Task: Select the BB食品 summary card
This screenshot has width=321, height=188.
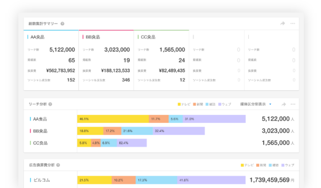Action: point(106,60)
